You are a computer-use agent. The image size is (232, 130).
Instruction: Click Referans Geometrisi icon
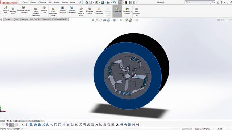point(72,8)
